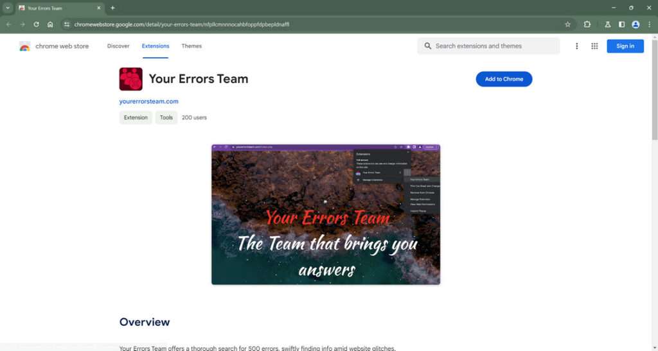
Task: Open Chrome's three-dot menu
Action: pos(649,24)
